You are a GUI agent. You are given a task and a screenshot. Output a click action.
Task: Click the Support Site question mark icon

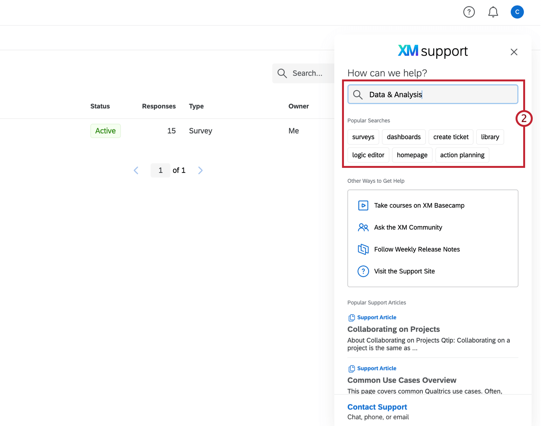coord(363,271)
